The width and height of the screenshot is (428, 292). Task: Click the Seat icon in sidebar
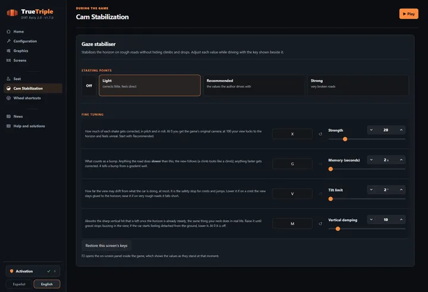click(8, 79)
